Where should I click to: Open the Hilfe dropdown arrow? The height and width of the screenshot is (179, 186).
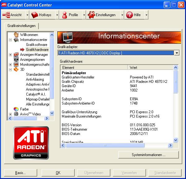(x=146, y=15)
